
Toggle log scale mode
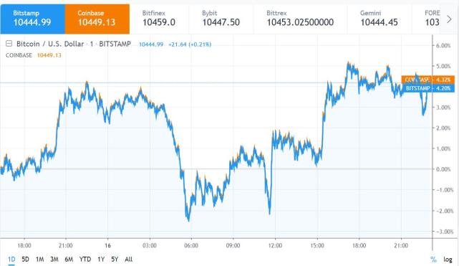point(448,260)
